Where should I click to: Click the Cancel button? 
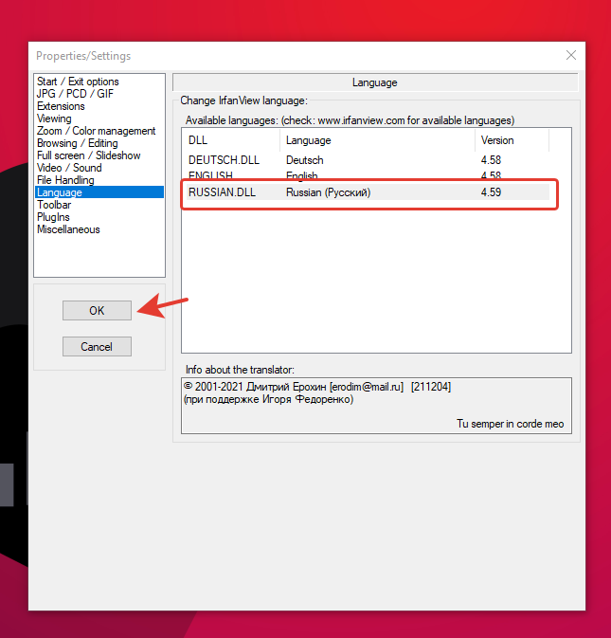(x=97, y=346)
